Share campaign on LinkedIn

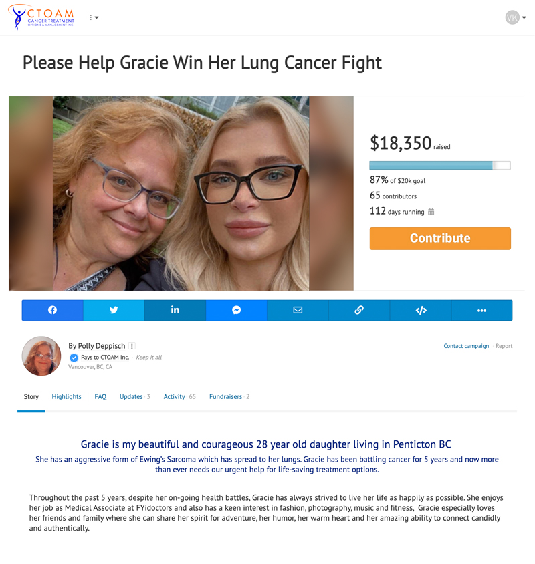tap(175, 310)
